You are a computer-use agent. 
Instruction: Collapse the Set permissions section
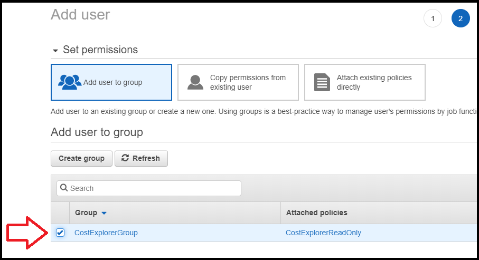point(55,51)
